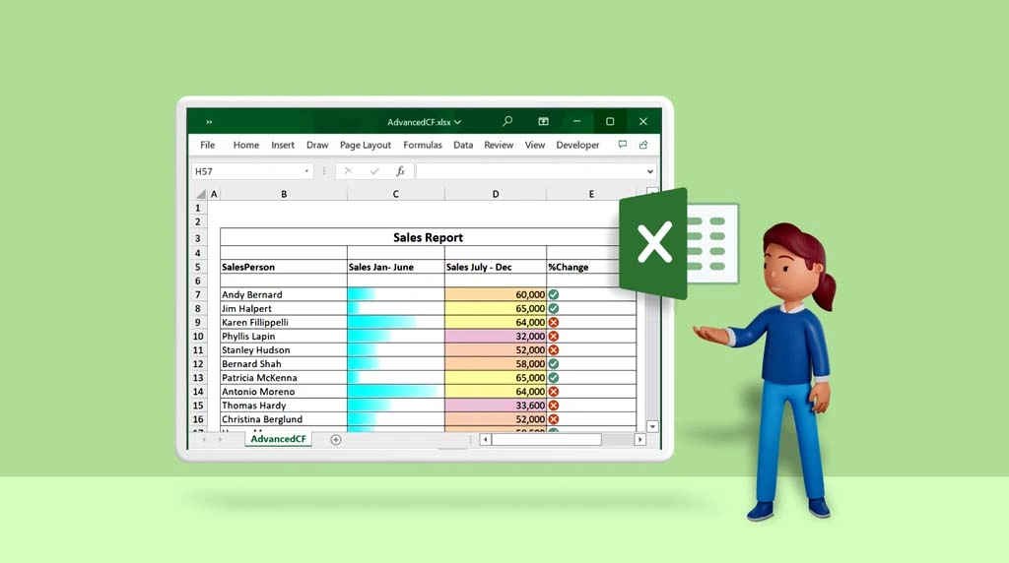
Task: Click the confirm checkmark in formula bar
Action: [x=374, y=171]
